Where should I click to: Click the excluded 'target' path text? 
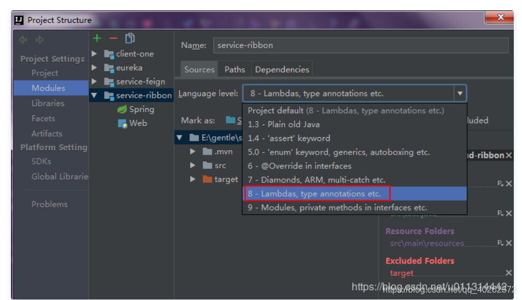(401, 273)
